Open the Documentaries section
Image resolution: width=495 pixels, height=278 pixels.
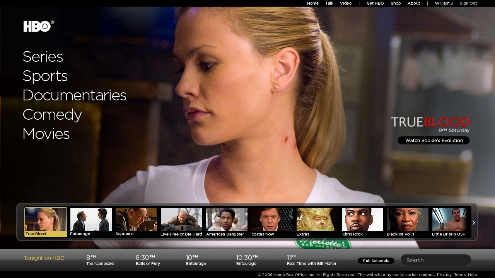(x=74, y=95)
